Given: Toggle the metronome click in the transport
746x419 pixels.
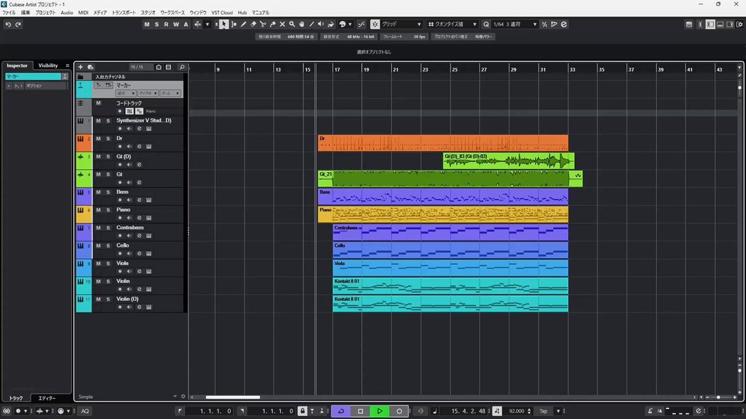Looking at the screenshot, I should point(650,411).
